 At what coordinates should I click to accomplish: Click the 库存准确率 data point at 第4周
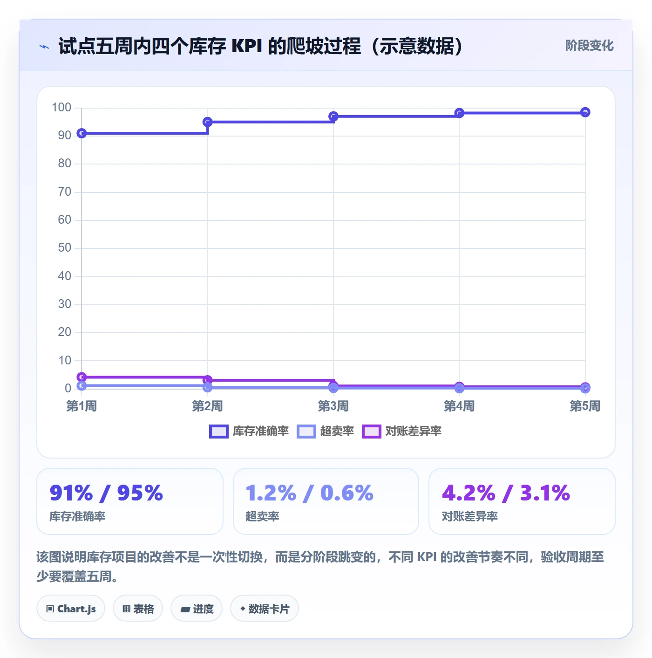[459, 113]
